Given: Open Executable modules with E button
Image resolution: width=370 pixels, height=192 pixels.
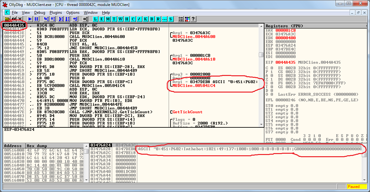Looking at the screenshot, I should click(102, 19).
